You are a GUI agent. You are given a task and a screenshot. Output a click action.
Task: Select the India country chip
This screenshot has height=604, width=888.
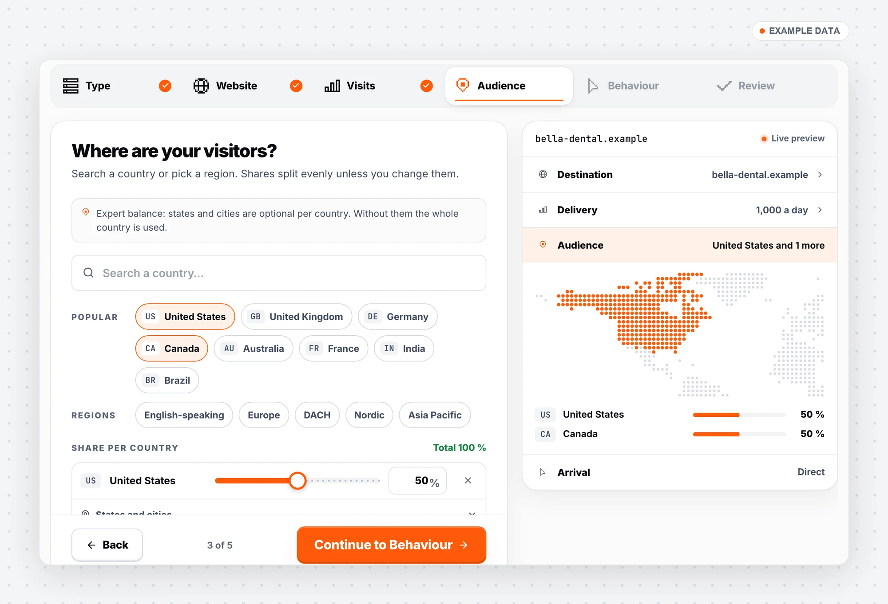point(404,349)
